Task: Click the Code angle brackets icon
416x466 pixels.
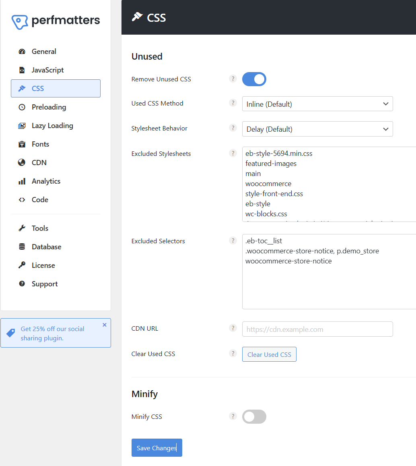Action: coord(22,199)
